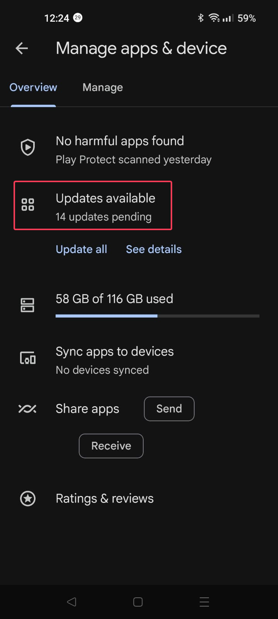Tap the Android back navigation triangle
Screen dimensions: 278x619
[71, 602]
